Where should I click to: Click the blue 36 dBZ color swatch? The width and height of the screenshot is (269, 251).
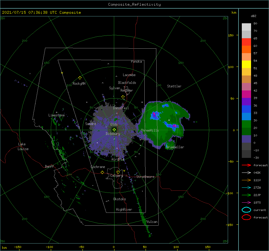[246, 109]
